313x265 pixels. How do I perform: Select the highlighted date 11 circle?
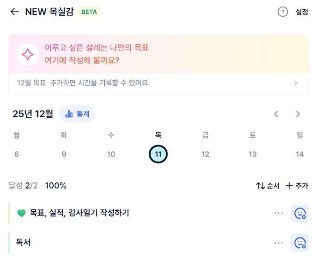coord(158,154)
